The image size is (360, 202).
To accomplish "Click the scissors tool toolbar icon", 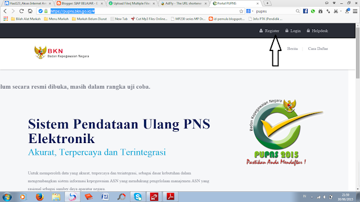I will pos(336,11).
